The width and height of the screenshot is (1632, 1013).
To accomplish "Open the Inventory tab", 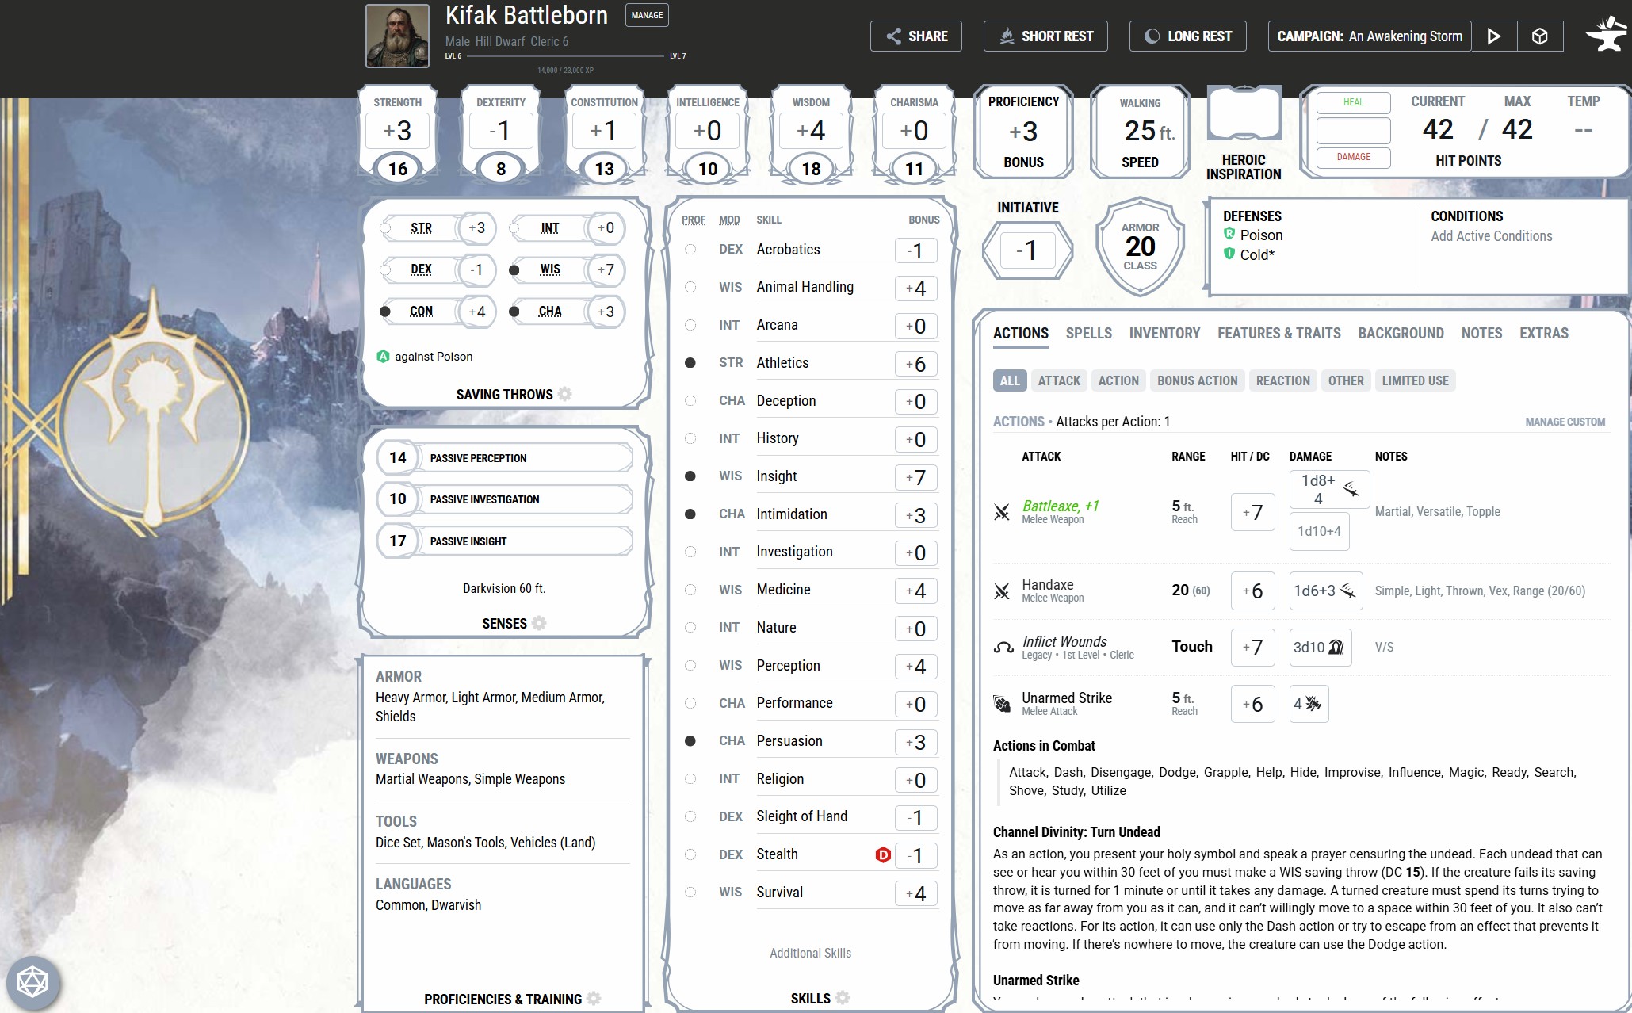I will pyautogui.click(x=1164, y=334).
